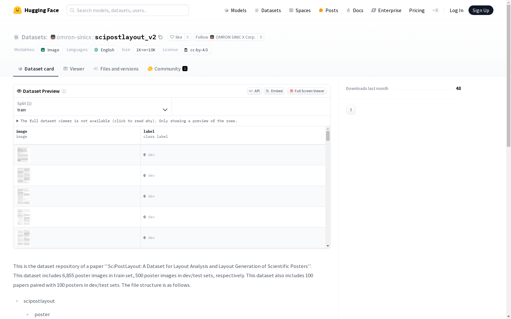Click the dataset table scrollbar thumb

pyautogui.click(x=328, y=136)
